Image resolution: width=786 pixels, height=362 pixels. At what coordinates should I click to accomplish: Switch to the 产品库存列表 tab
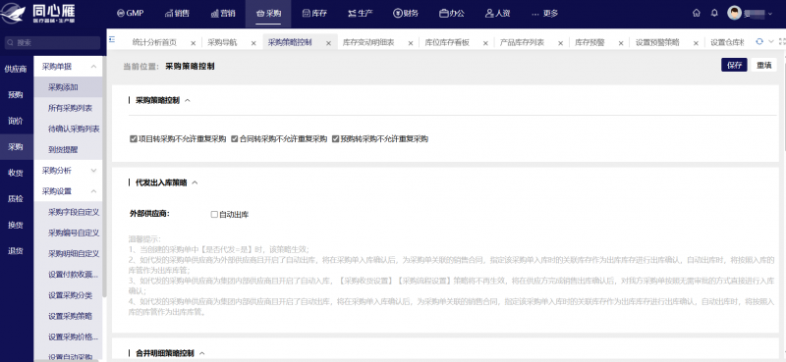[522, 43]
